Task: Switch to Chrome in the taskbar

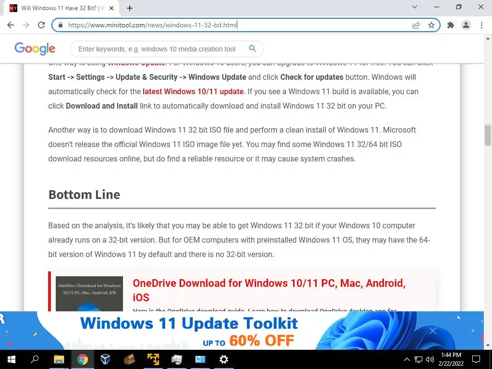Action: 82,359
